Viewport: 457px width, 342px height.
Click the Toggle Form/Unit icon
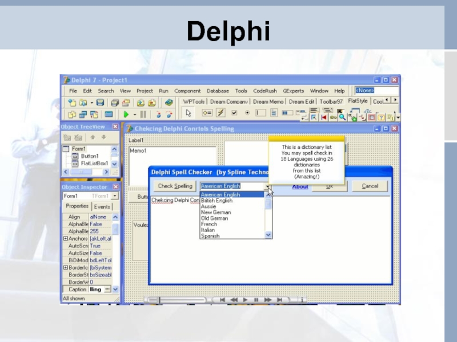click(x=94, y=115)
